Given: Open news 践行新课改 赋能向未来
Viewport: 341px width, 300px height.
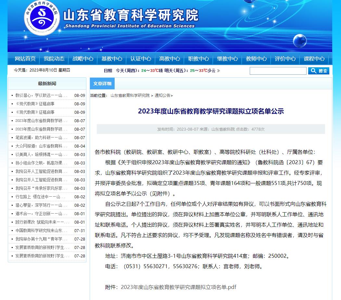Looking at the screenshot, I should pos(43,222).
